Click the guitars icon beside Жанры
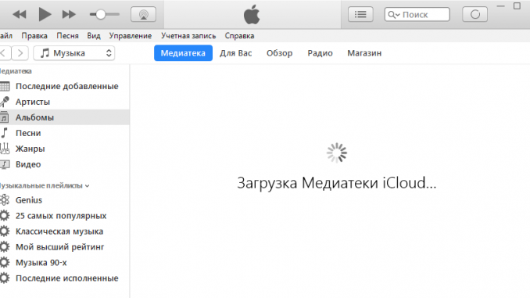 5,149
